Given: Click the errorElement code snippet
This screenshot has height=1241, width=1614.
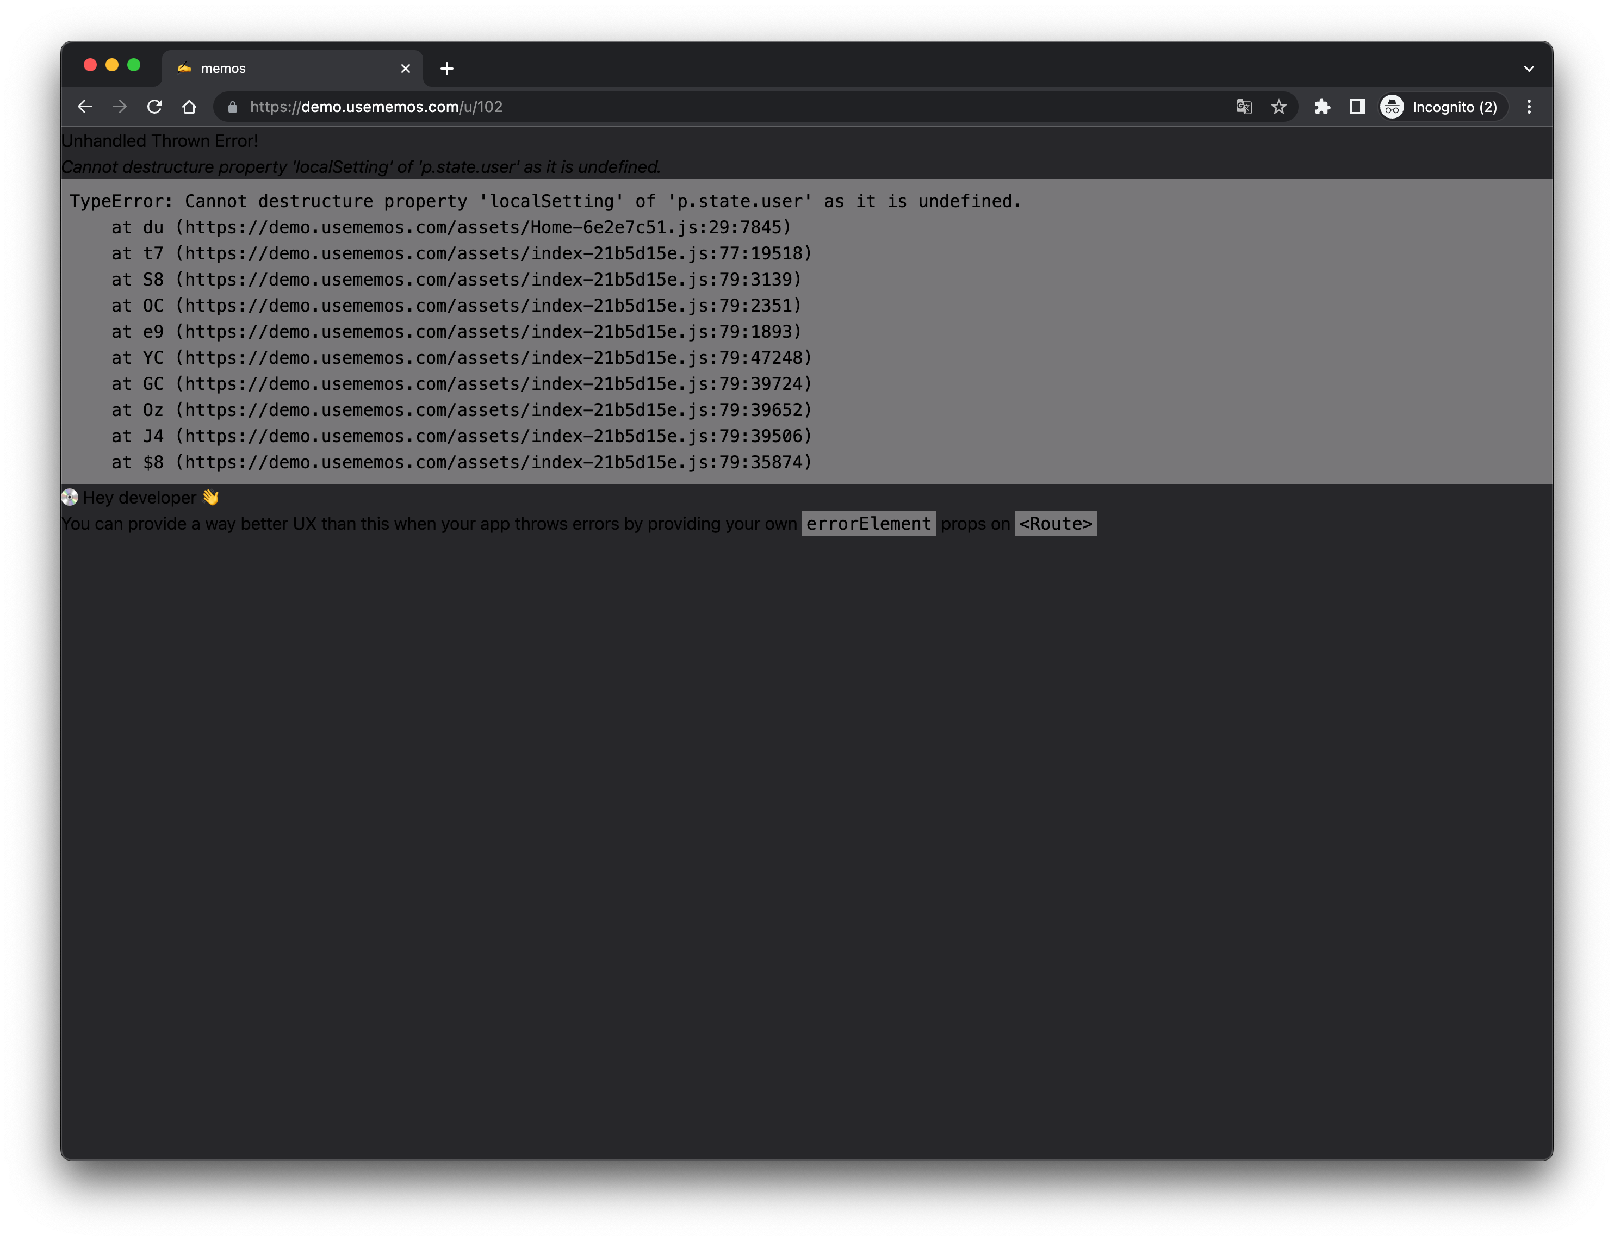Looking at the screenshot, I should click(x=868, y=523).
